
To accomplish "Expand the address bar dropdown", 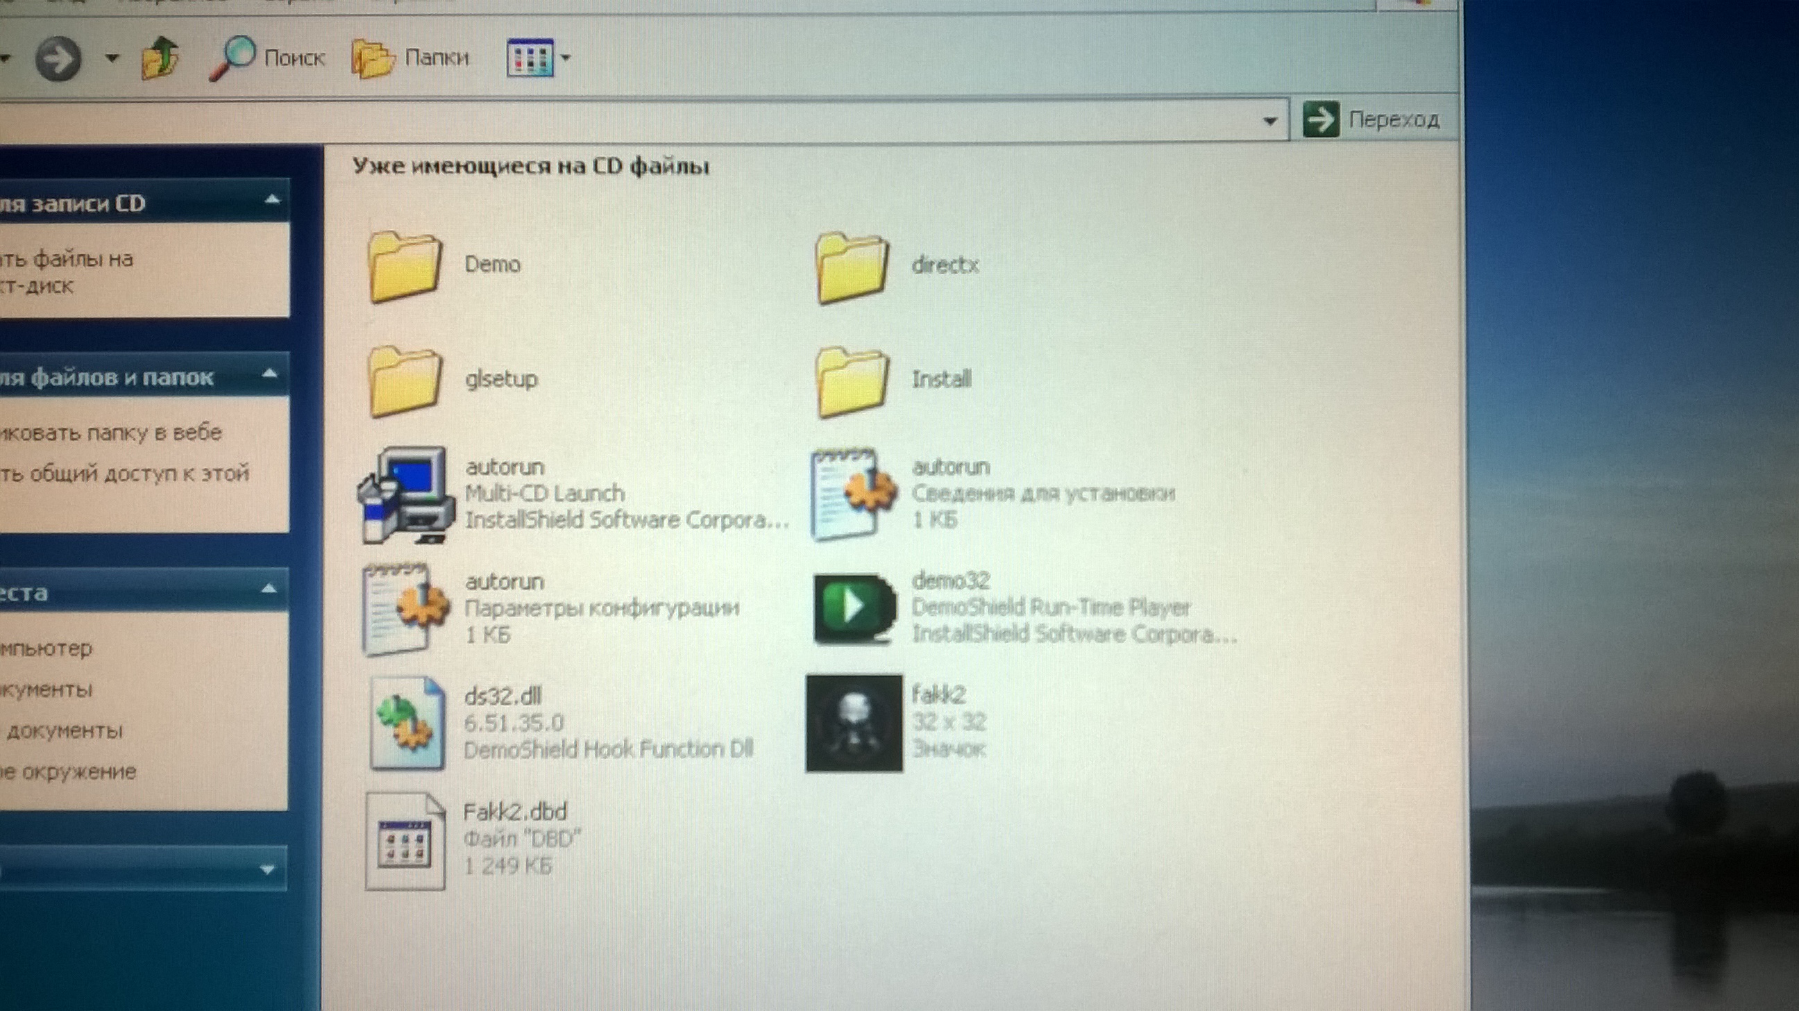I will 1270,121.
